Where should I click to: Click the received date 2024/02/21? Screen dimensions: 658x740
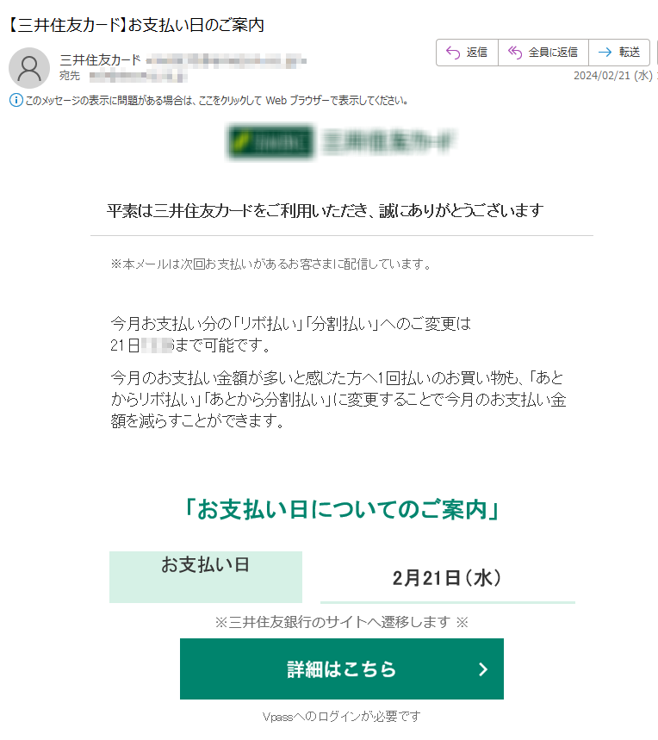click(x=613, y=76)
